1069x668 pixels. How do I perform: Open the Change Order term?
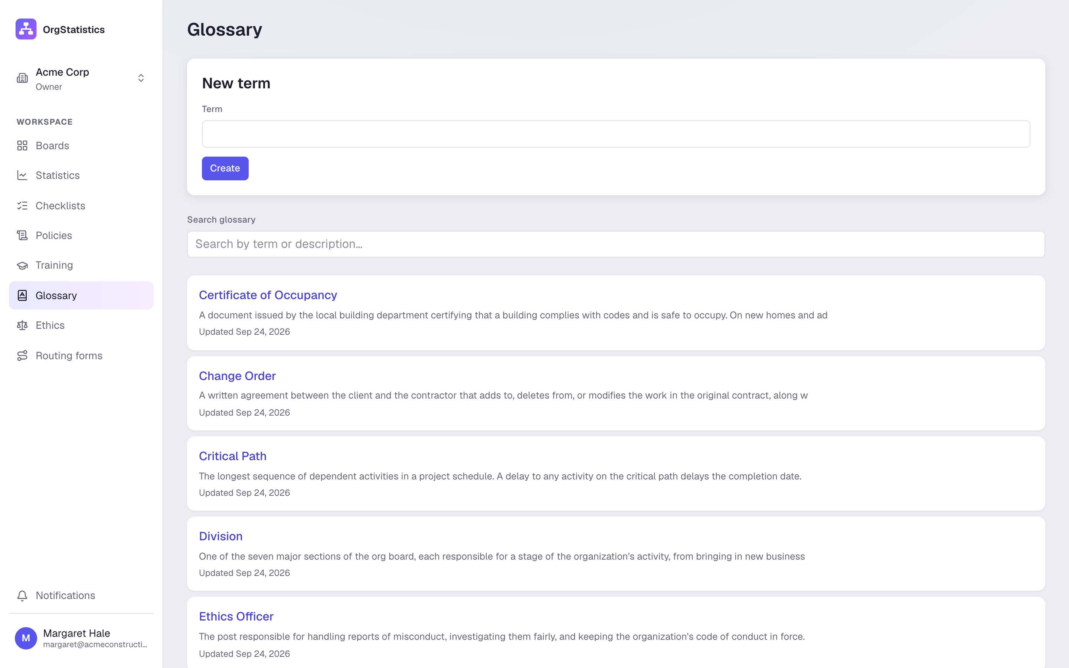237,376
